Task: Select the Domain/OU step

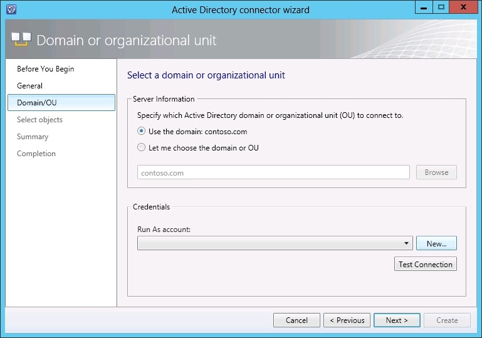Action: click(x=61, y=102)
